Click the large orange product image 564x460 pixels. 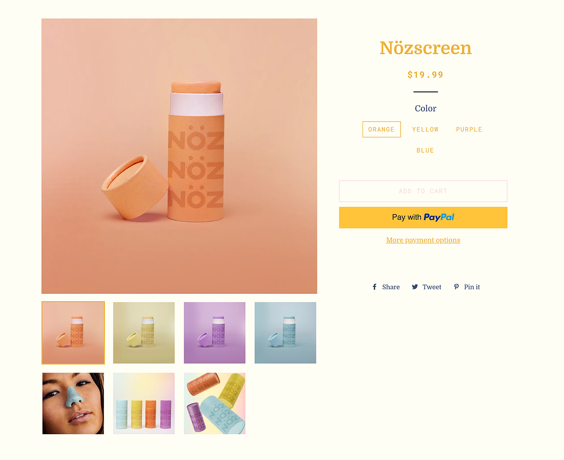pos(179,156)
